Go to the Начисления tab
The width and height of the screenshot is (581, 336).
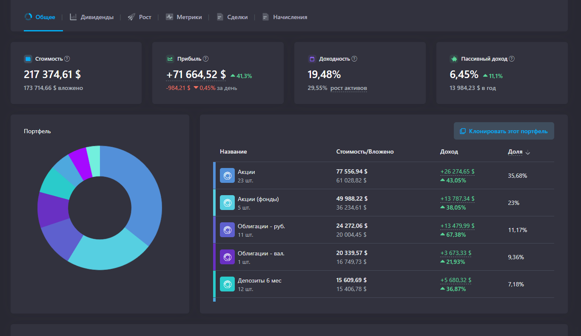[x=285, y=17]
